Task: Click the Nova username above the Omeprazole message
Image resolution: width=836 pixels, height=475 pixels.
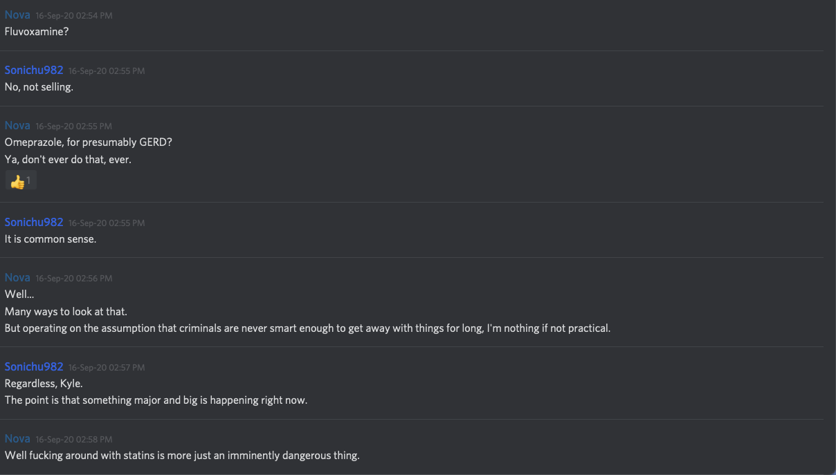Action: (x=17, y=125)
